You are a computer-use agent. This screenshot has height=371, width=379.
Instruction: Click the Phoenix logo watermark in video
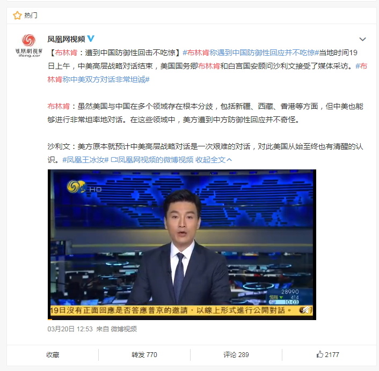(x=76, y=187)
